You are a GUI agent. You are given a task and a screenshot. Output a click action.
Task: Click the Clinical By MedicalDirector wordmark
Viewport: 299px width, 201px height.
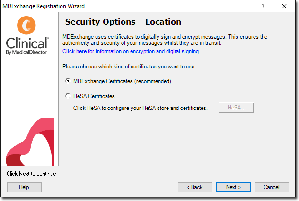[x=26, y=46]
